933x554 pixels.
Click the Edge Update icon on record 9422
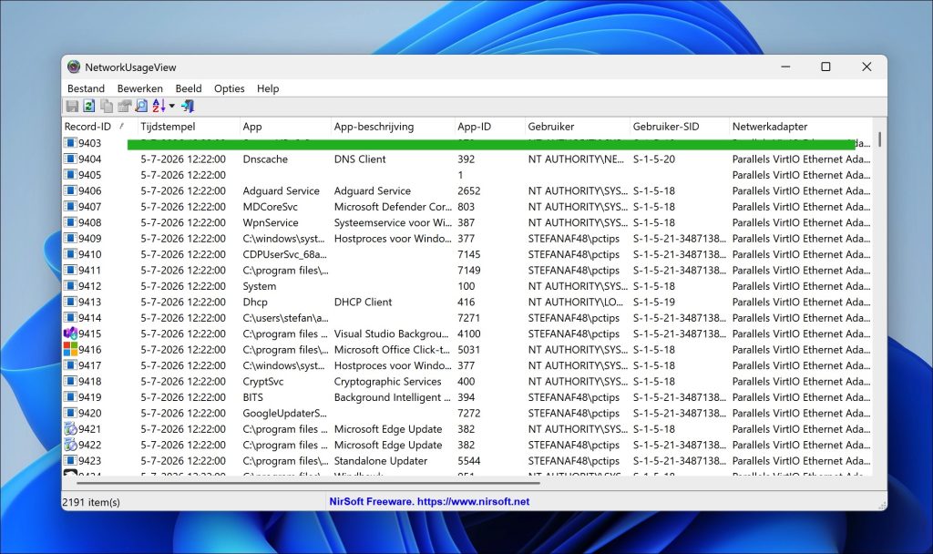coord(70,445)
